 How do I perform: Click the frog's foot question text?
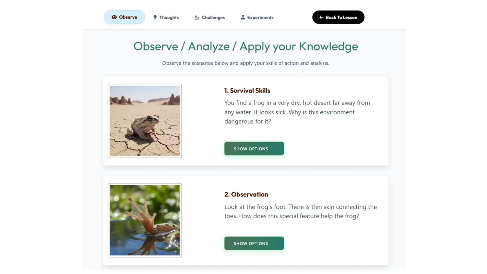click(300, 211)
